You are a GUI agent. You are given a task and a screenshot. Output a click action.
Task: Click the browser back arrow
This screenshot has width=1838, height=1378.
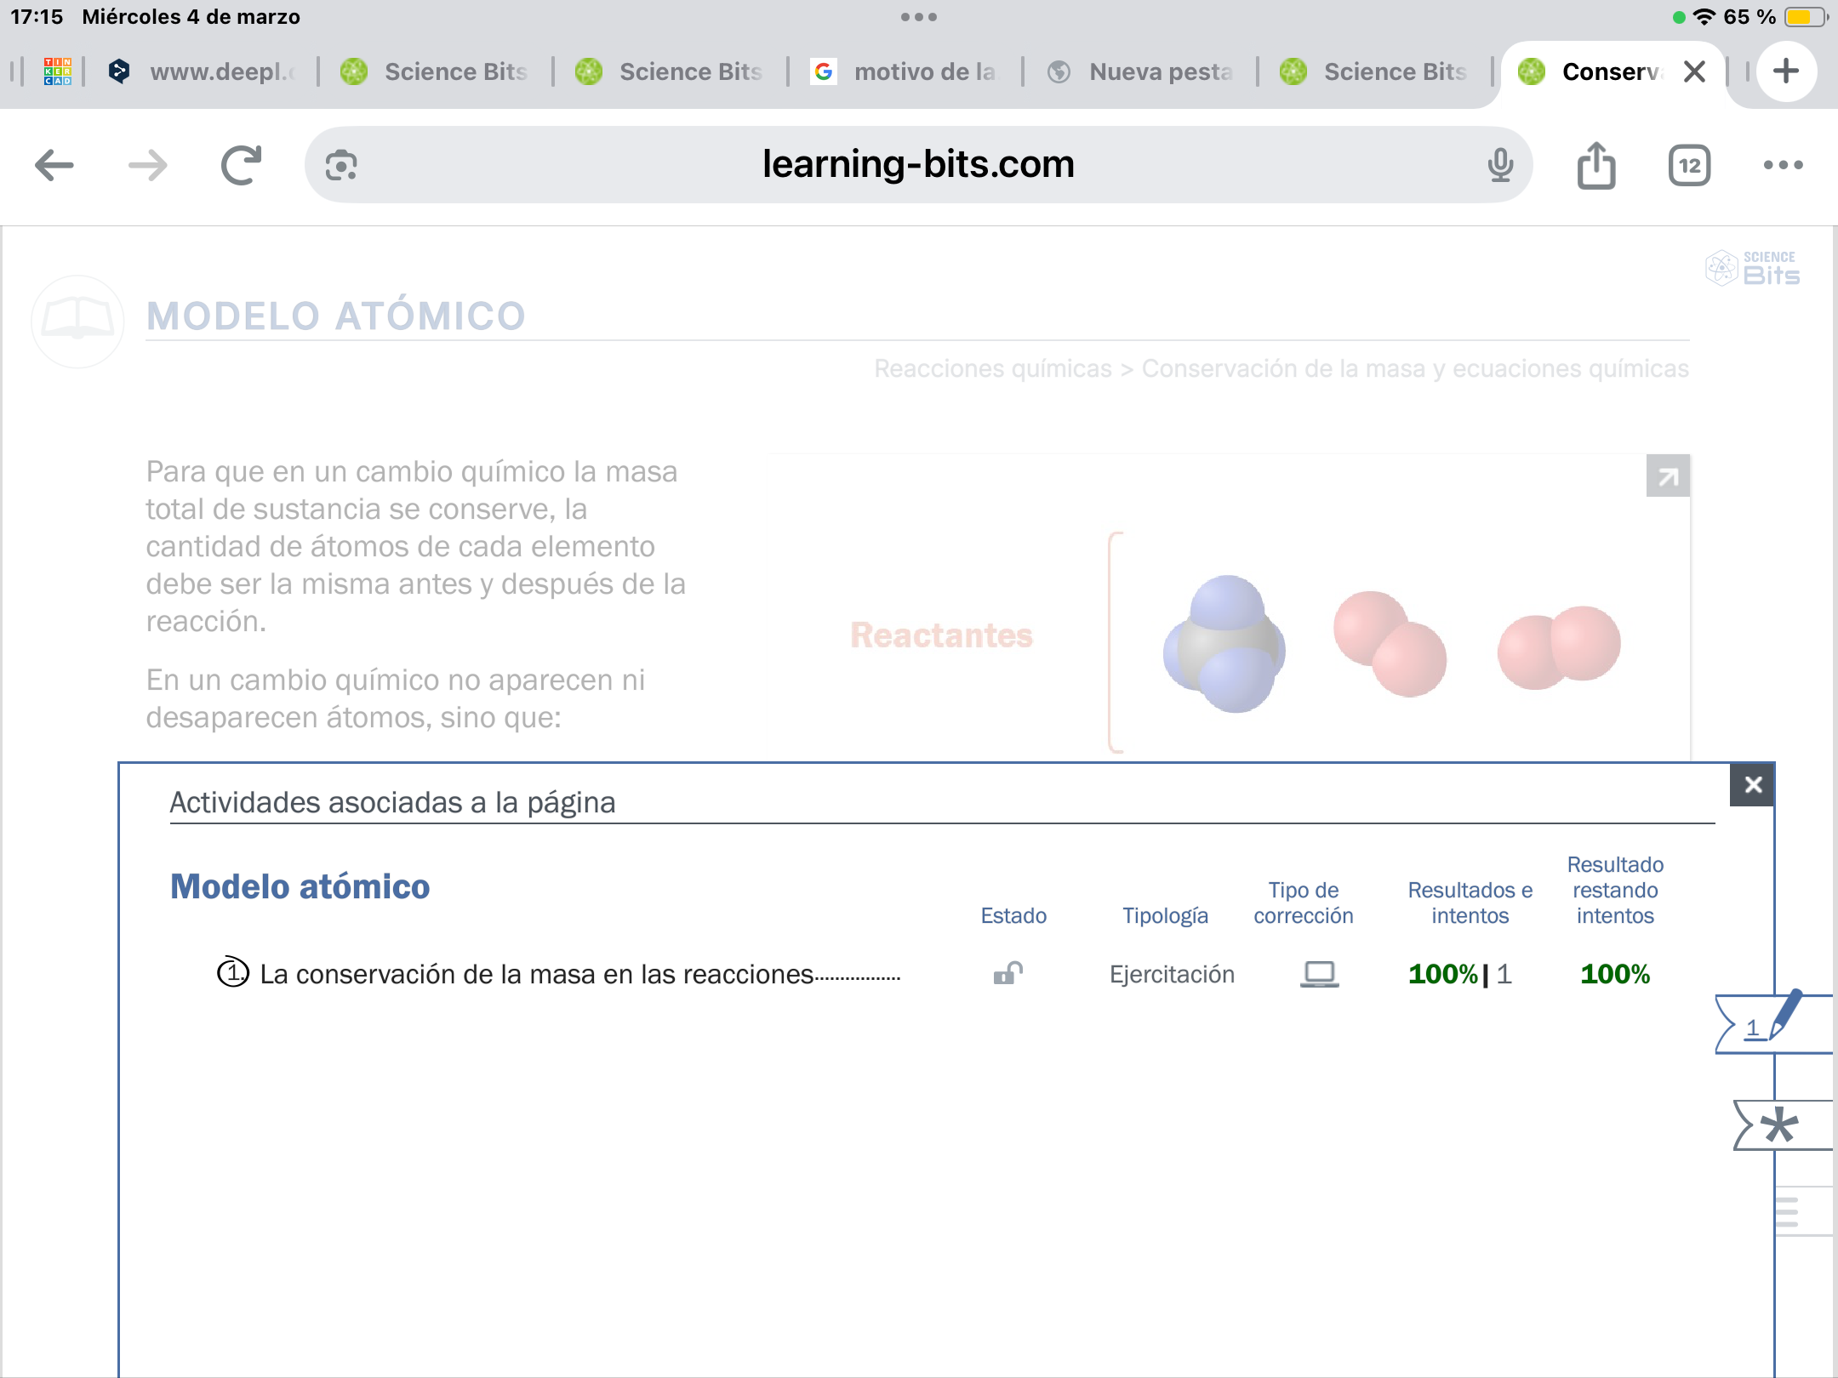tap(54, 165)
